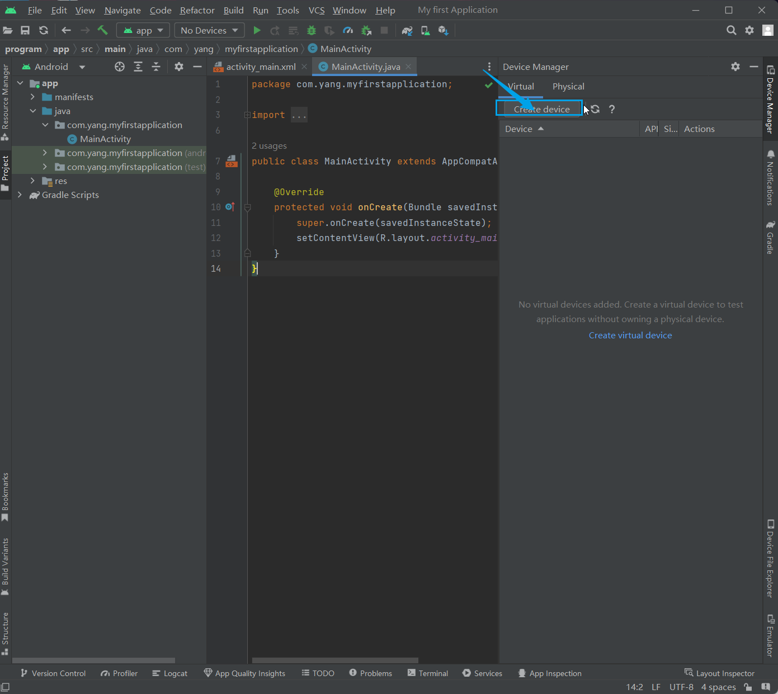Expand the folded import block

[247, 115]
